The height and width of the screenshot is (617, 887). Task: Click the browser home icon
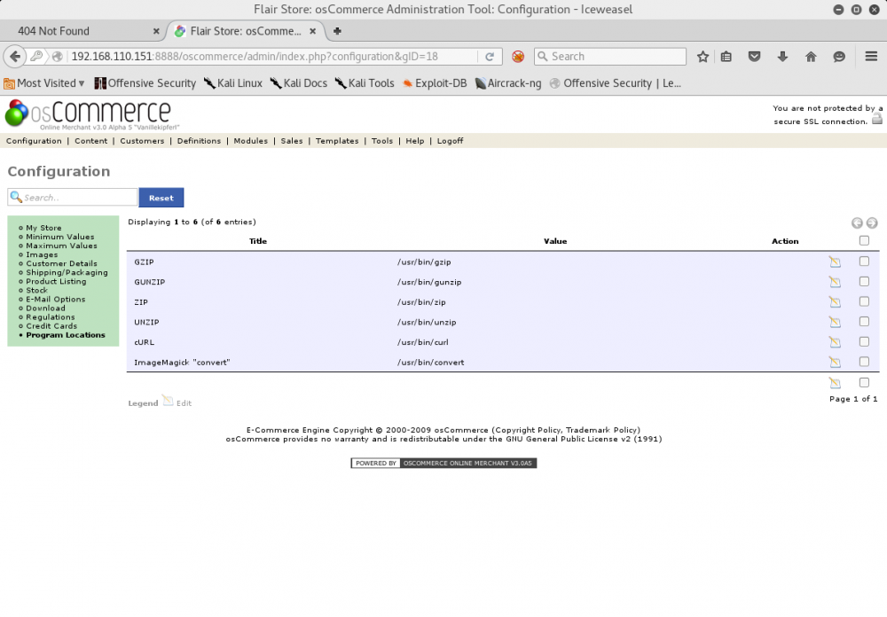pos(811,56)
